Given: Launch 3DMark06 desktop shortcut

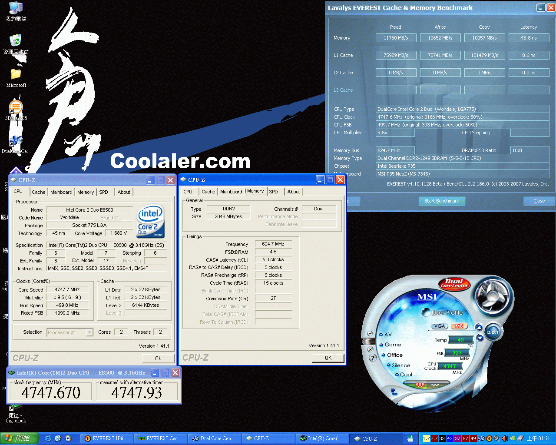Looking at the screenshot, I should click(16, 110).
